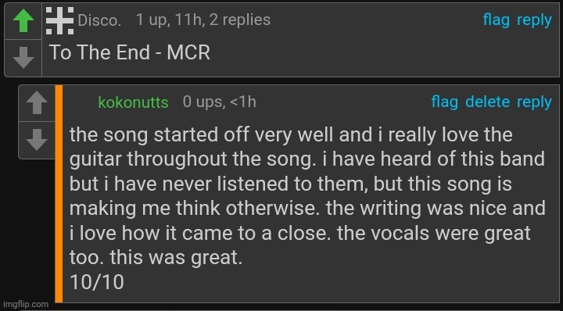Downvote the To The End comment
The width and height of the screenshot is (563, 311).
coord(23,58)
